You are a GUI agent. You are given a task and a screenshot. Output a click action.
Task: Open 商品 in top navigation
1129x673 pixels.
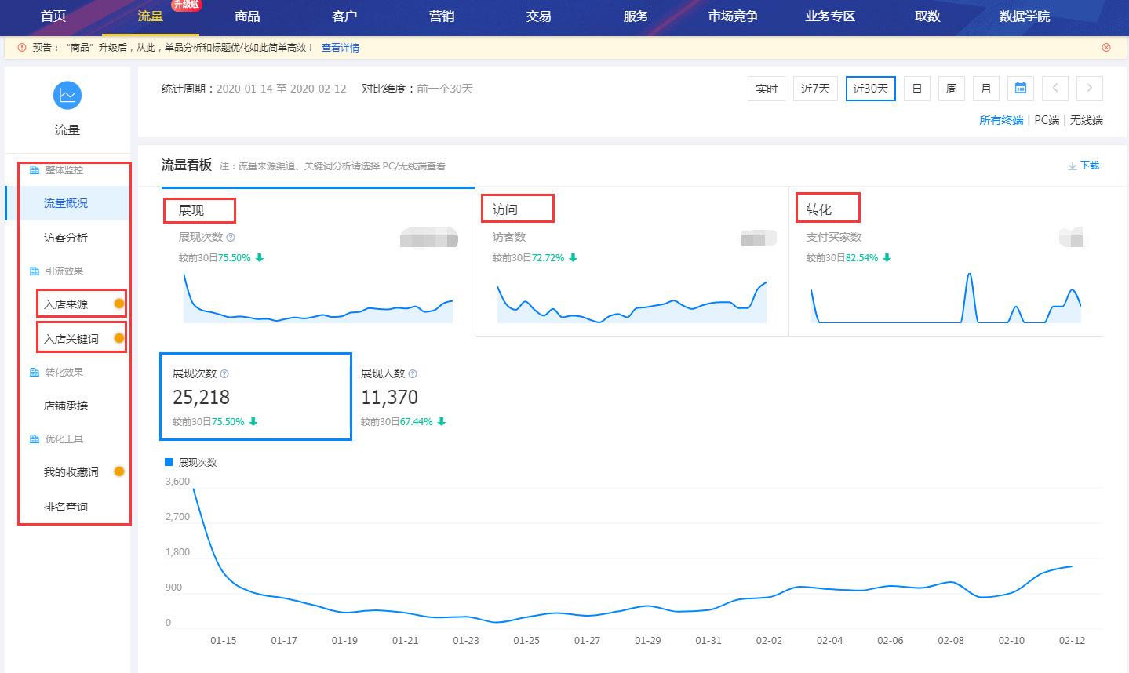click(247, 16)
